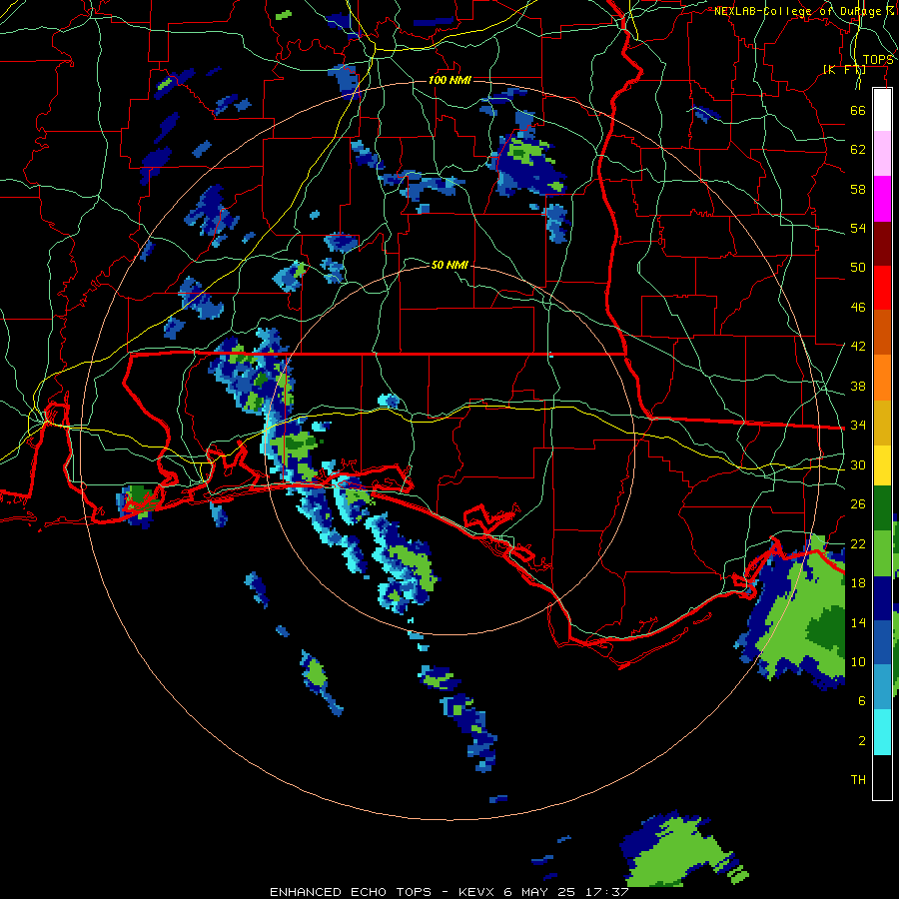Image resolution: width=899 pixels, height=899 pixels.
Task: Click the navy blue legend swatch
Action: point(882,598)
